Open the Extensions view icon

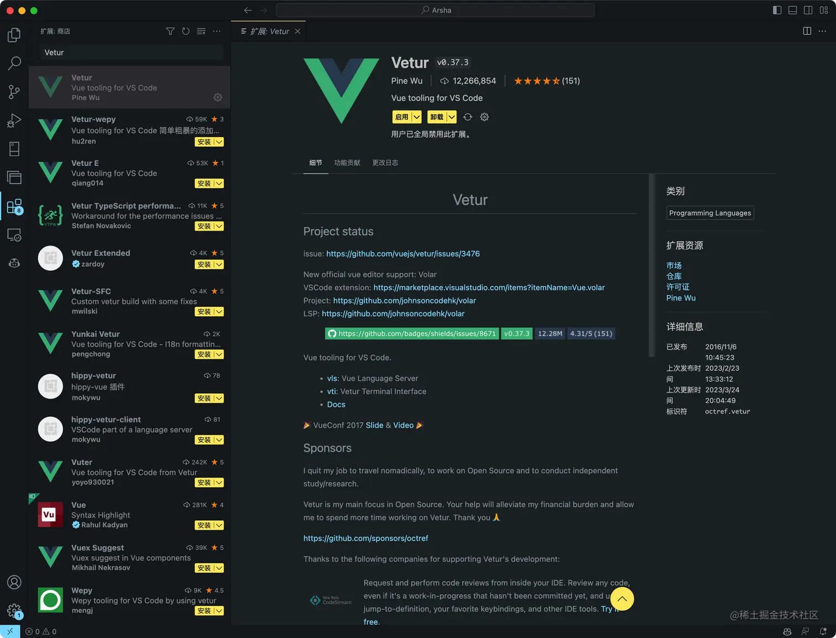[x=14, y=207]
